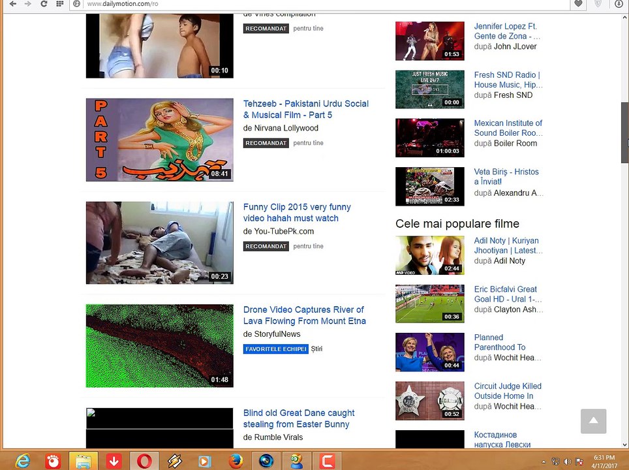Click the browser back arrow

point(13,4)
